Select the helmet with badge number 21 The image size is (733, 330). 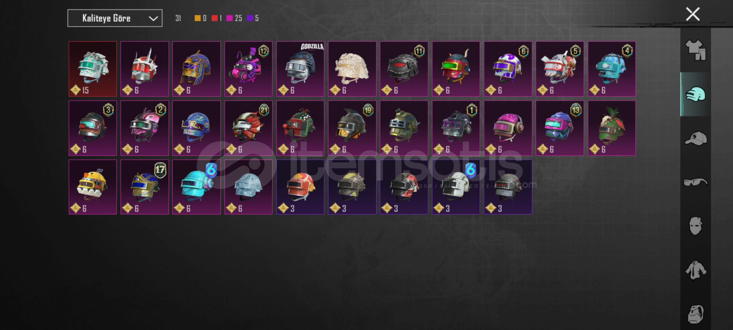[248, 128]
